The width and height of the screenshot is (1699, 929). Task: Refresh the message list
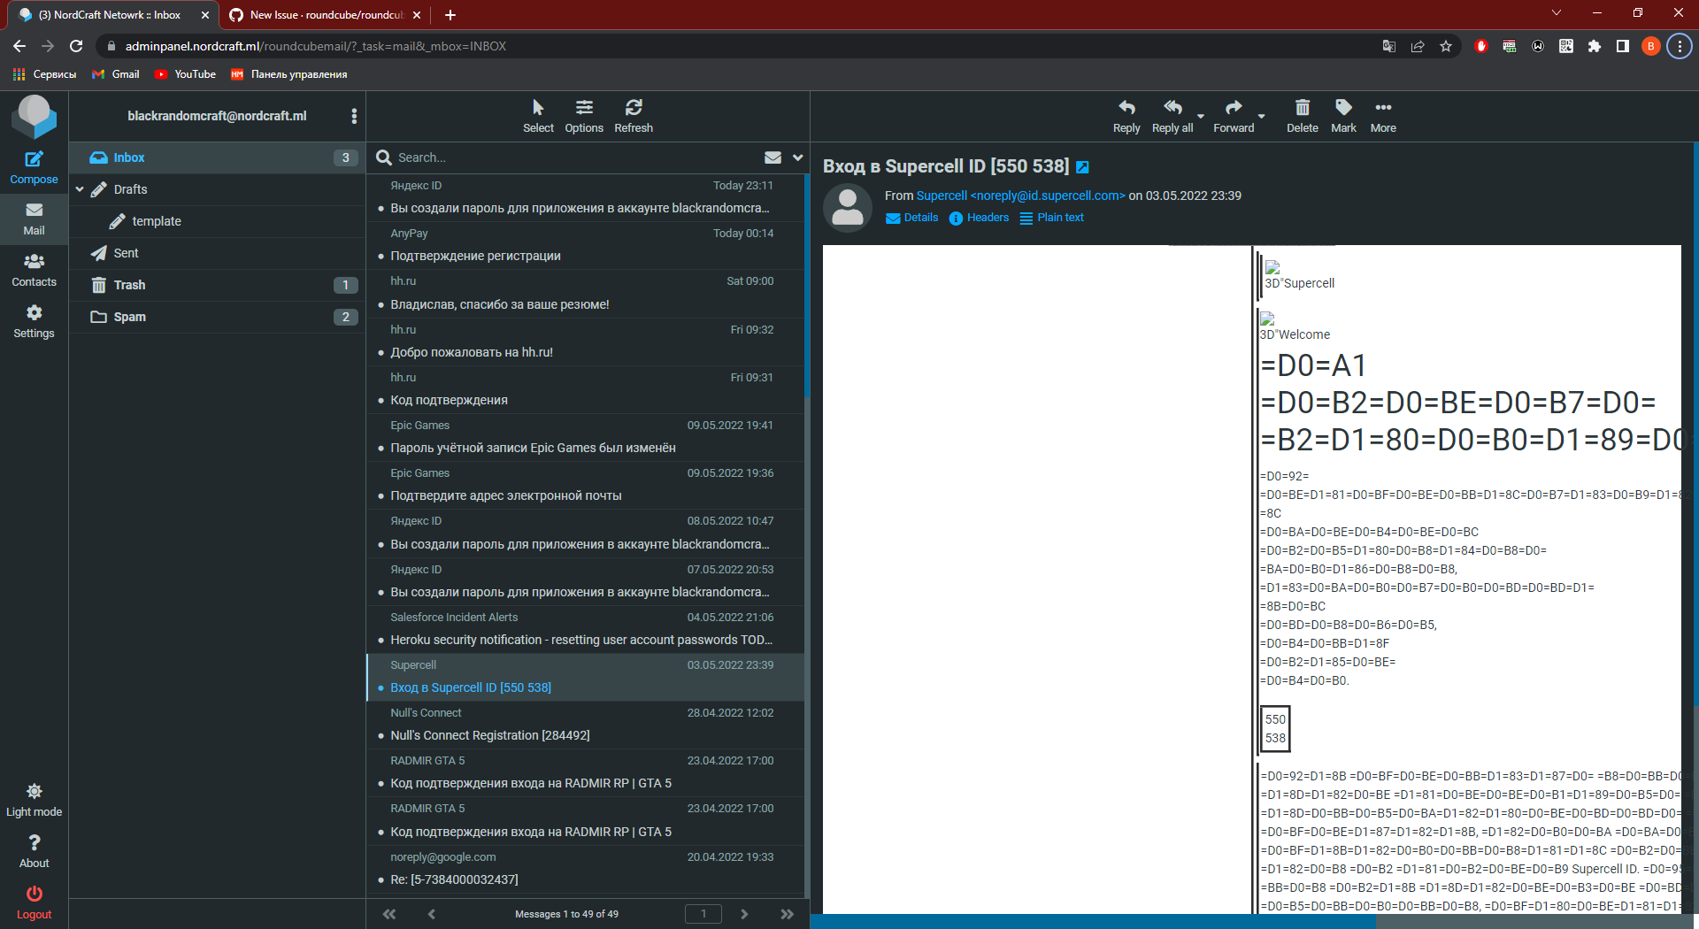coord(634,115)
